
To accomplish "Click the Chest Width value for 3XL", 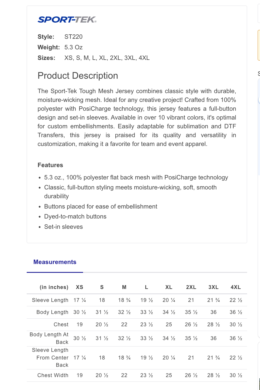I will click(213, 375).
